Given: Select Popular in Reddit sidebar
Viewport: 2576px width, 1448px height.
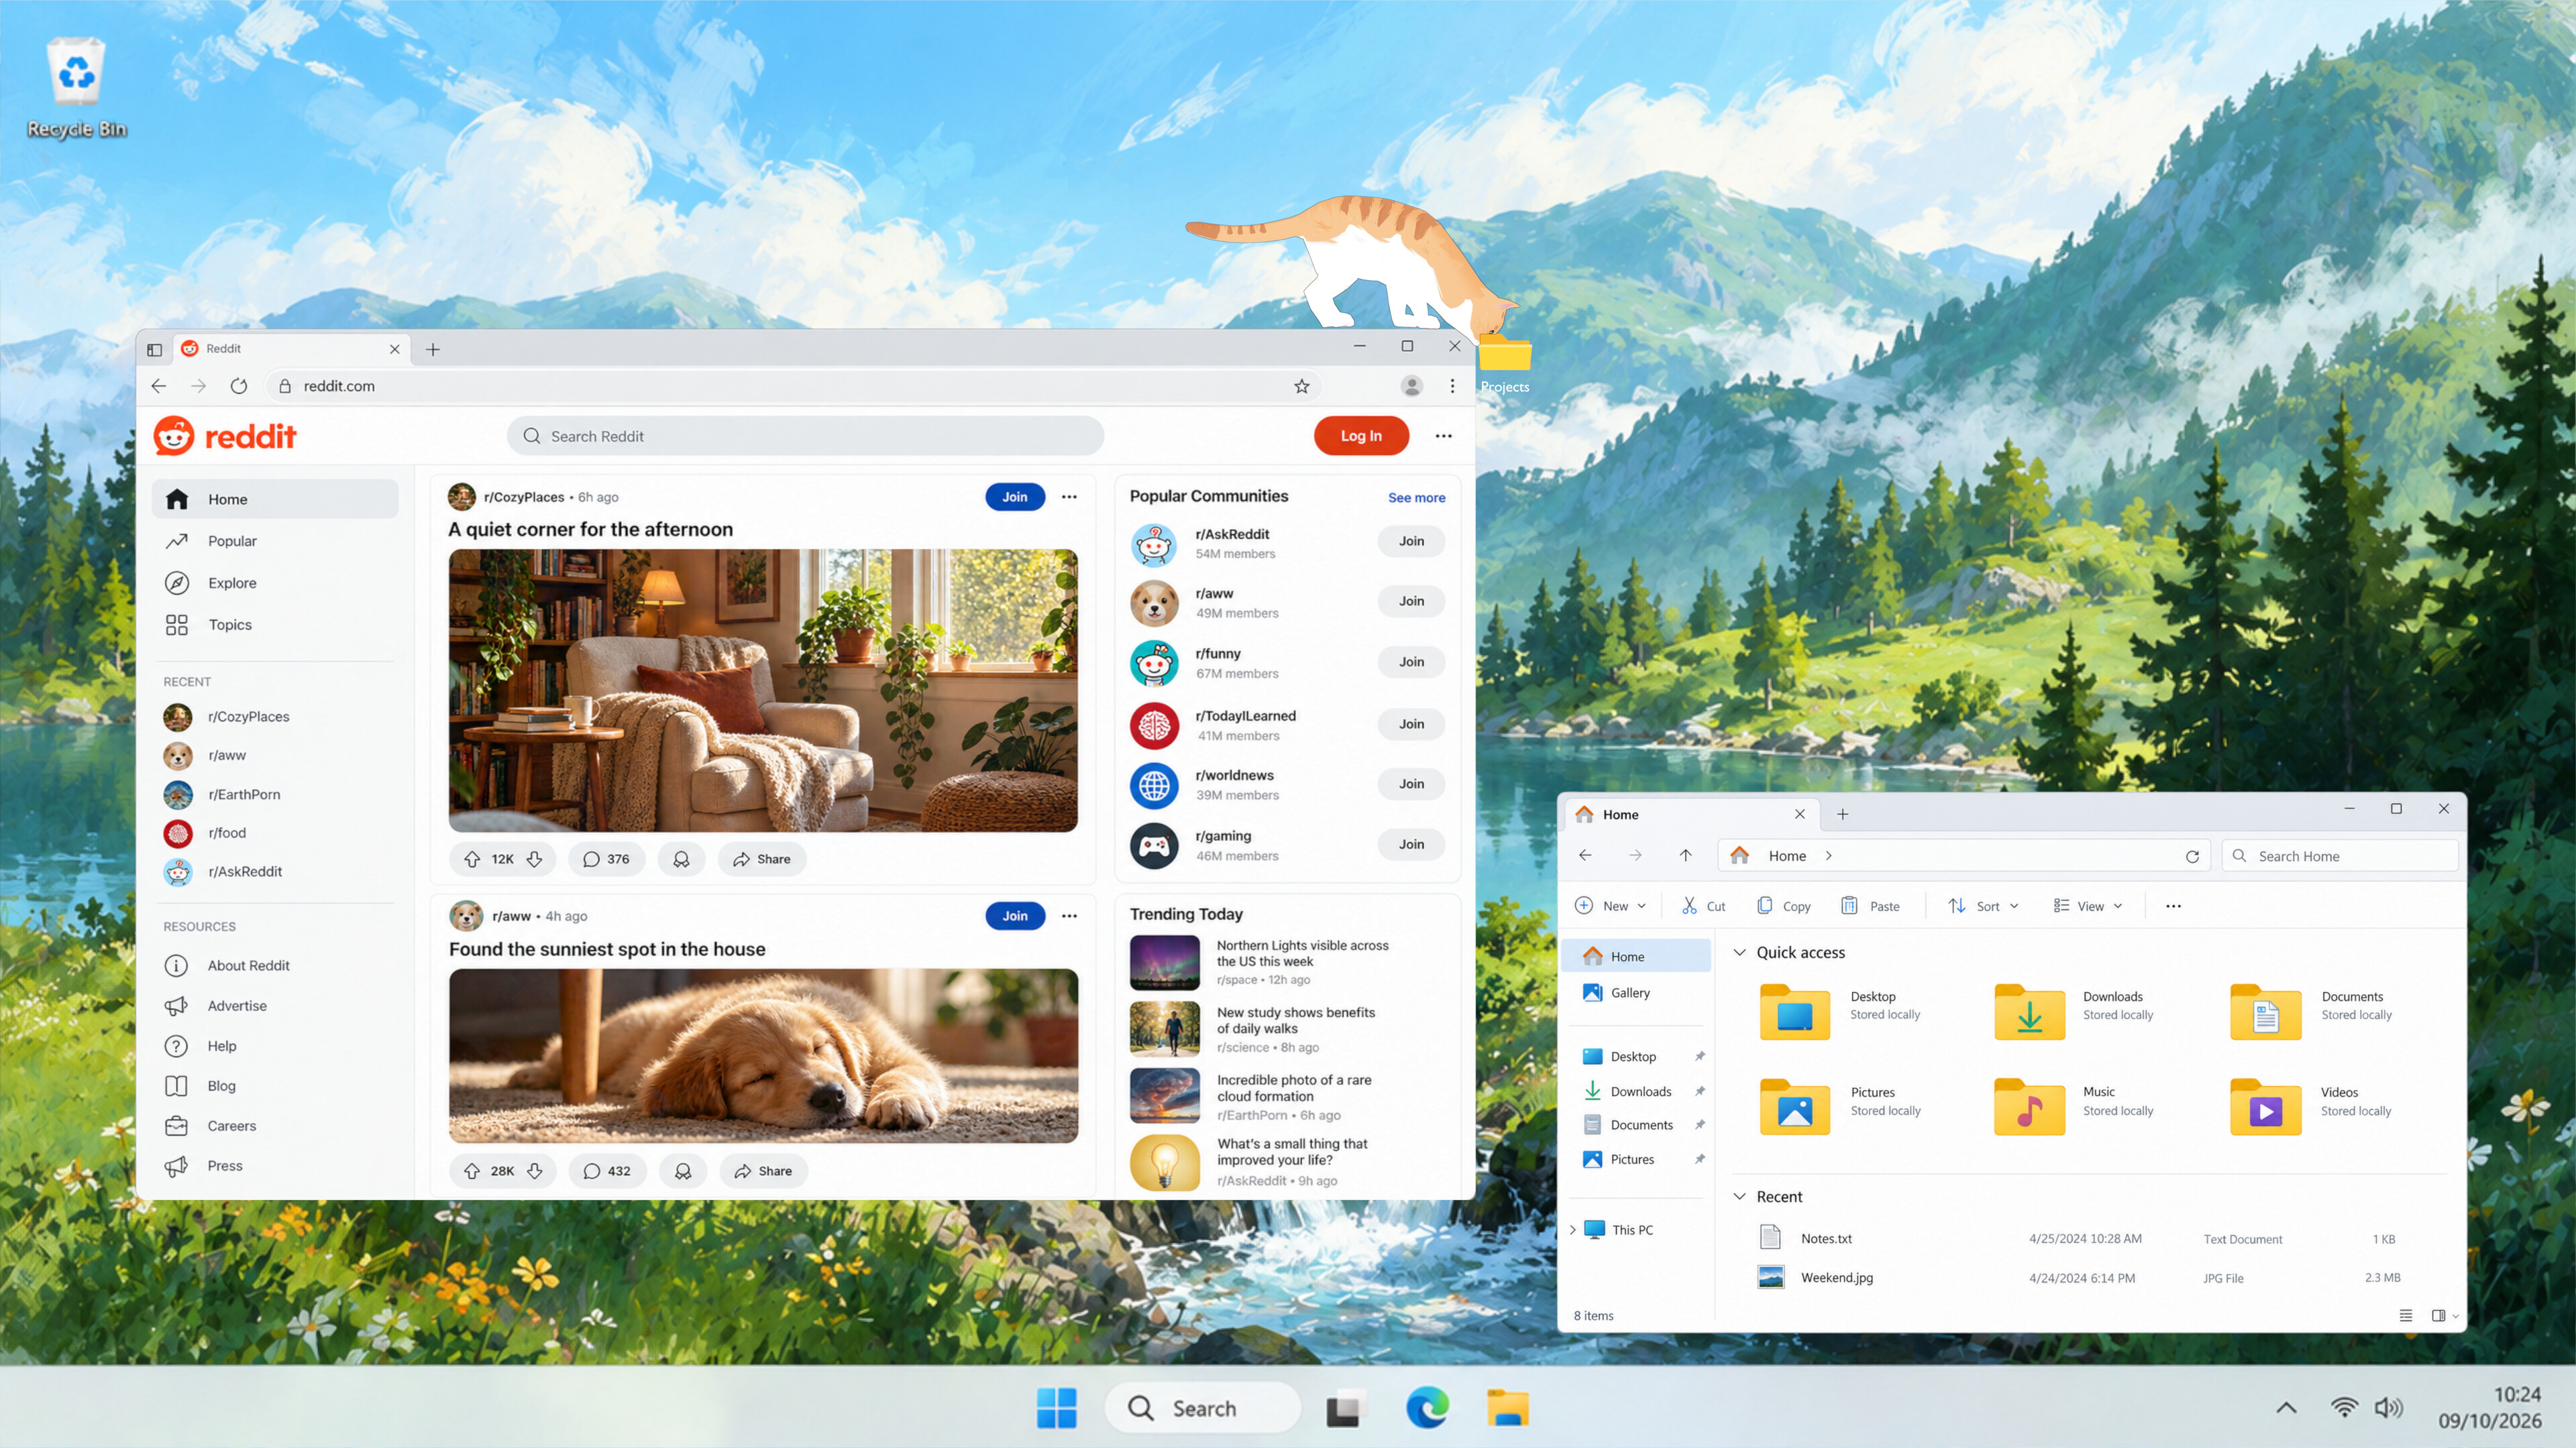Looking at the screenshot, I should [275, 540].
